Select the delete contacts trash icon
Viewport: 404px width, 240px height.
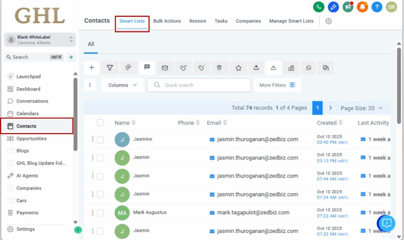click(x=220, y=68)
